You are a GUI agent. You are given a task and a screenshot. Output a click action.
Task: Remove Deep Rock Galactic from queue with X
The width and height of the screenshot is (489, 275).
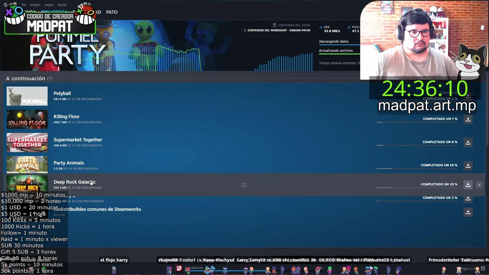[479, 185]
